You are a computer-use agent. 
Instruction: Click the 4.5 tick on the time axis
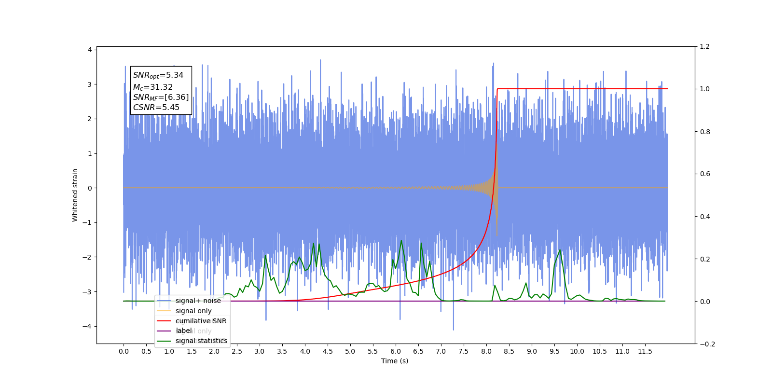pyautogui.click(x=328, y=351)
